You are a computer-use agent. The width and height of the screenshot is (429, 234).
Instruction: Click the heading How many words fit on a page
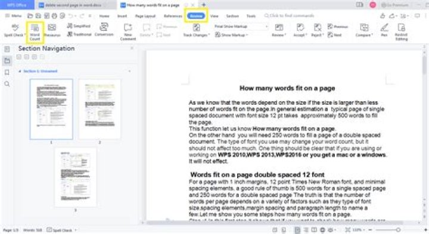(x=287, y=88)
